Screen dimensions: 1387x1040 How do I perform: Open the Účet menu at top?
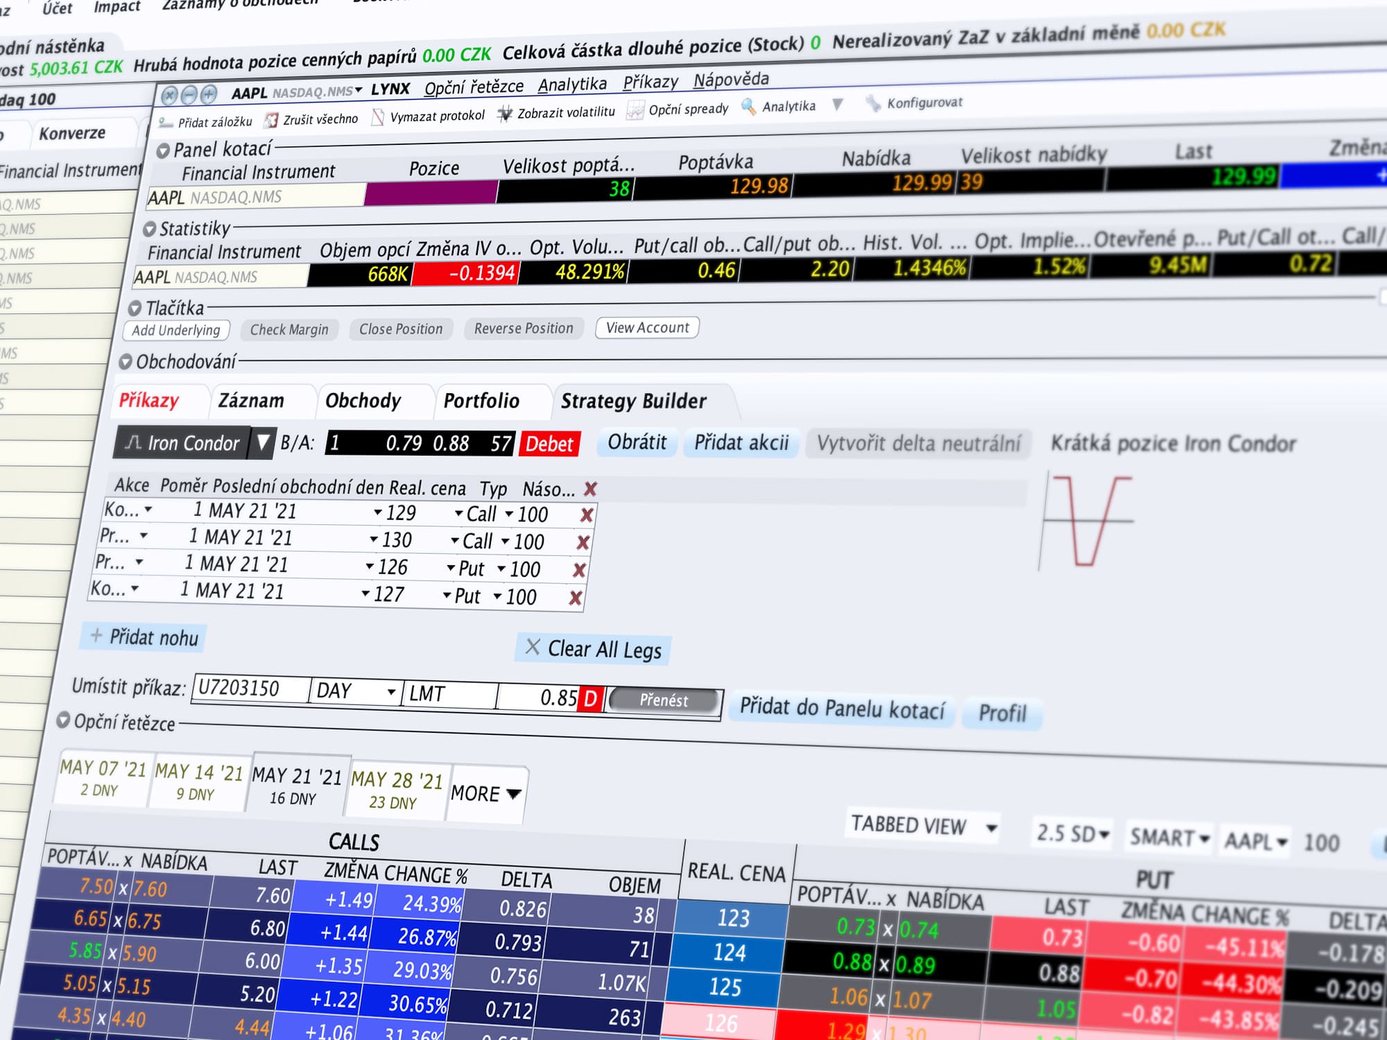(57, 8)
